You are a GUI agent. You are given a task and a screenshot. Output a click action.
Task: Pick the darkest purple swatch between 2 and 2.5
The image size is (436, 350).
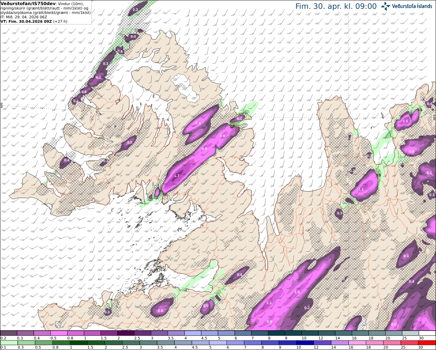[x=125, y=333]
